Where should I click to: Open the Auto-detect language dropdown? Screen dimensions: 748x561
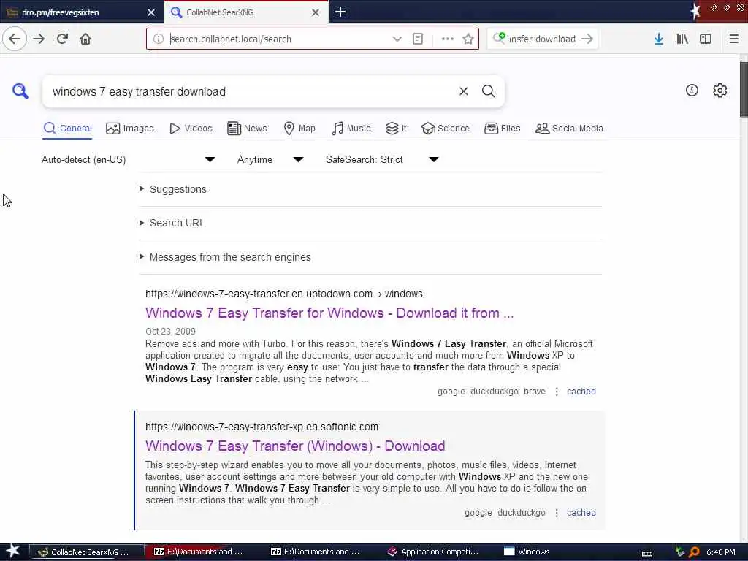pyautogui.click(x=129, y=160)
